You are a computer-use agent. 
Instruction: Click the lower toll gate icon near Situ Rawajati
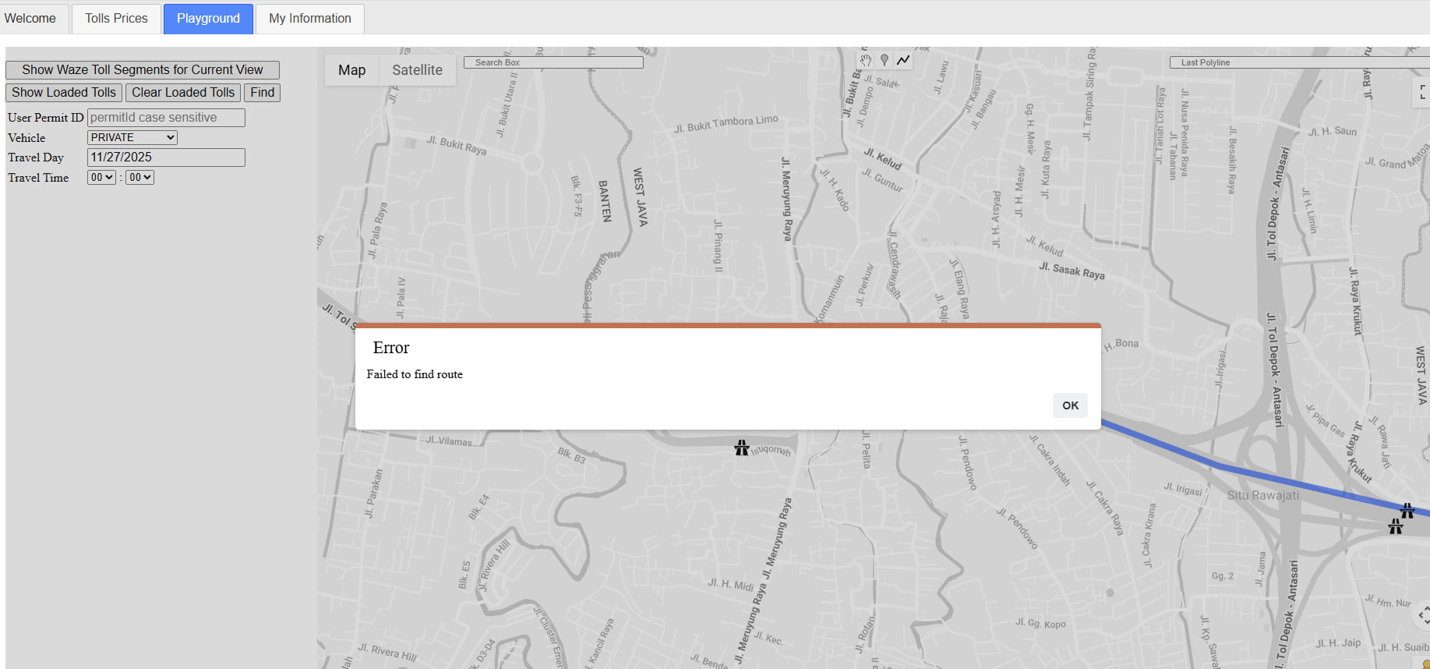(x=1395, y=527)
